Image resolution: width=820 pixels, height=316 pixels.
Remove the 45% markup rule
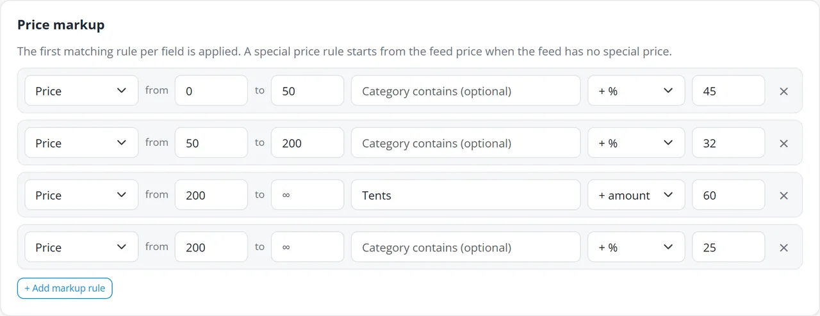(783, 91)
